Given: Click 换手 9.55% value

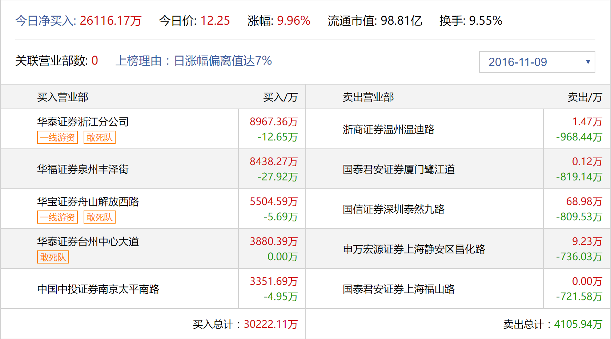Looking at the screenshot, I should 486,21.
